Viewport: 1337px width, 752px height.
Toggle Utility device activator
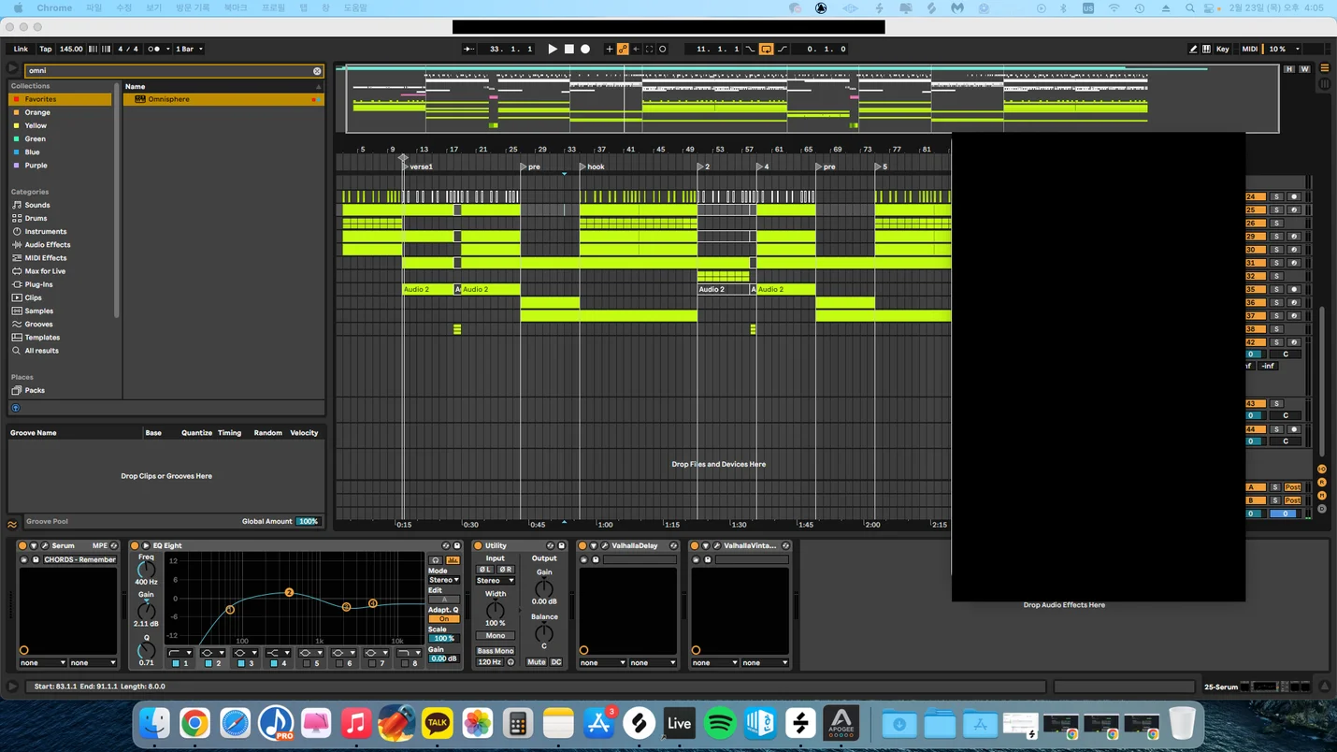tap(478, 546)
